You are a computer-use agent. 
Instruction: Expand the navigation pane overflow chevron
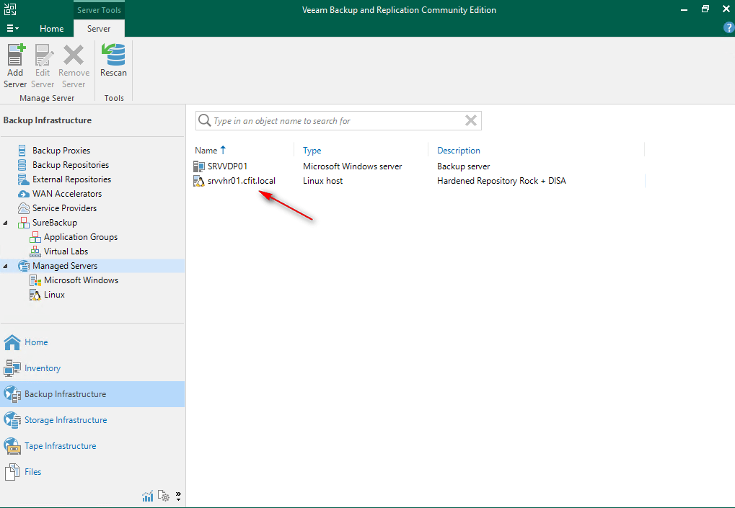tap(178, 496)
